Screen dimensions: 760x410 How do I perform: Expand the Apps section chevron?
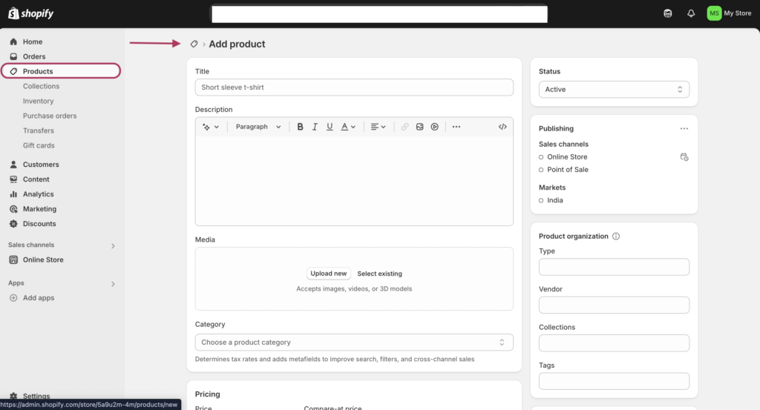pos(113,284)
